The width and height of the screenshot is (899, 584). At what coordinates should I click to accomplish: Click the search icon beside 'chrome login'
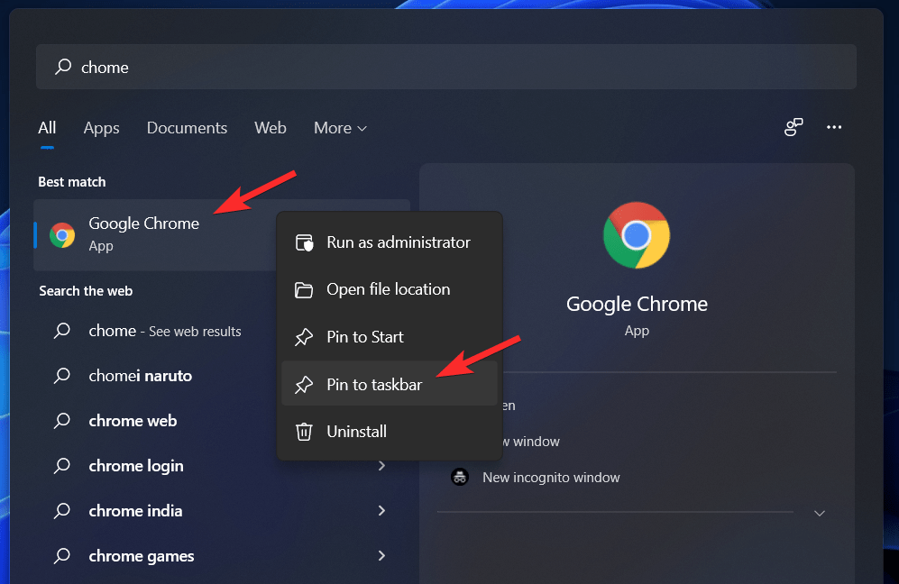click(x=62, y=465)
